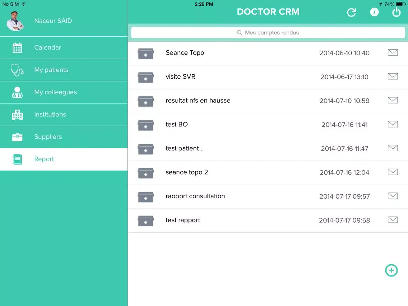The width and height of the screenshot is (408, 306).
Task: Click the DOCTOR CRM title
Action: point(268,12)
